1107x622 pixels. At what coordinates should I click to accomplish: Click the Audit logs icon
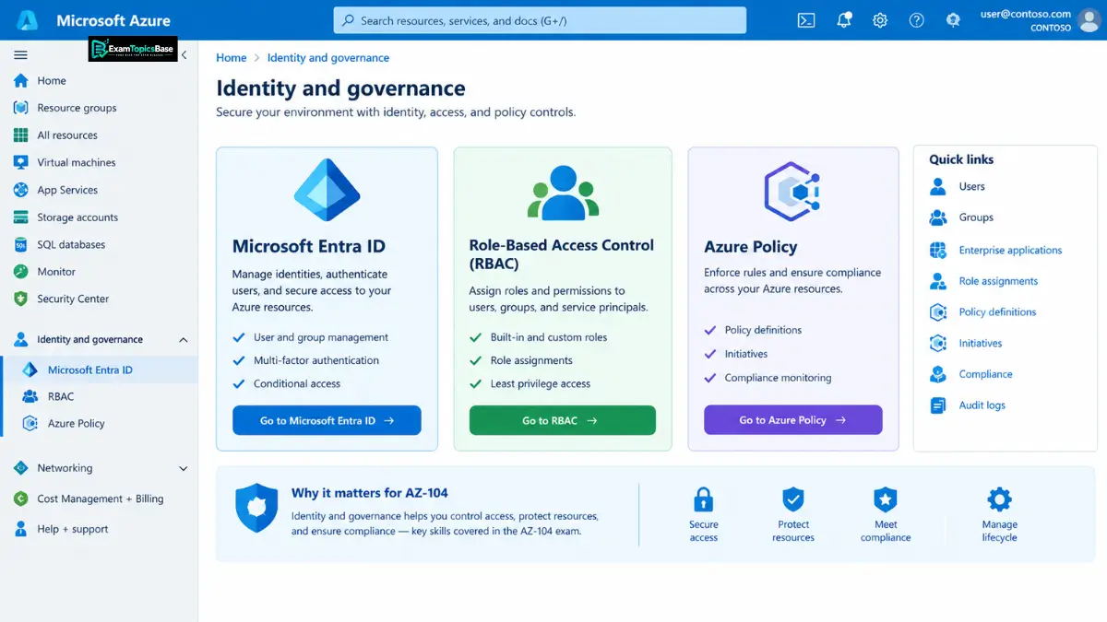pos(938,405)
